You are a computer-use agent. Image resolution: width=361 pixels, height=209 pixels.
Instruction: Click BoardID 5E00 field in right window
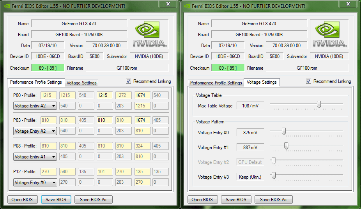(275, 56)
